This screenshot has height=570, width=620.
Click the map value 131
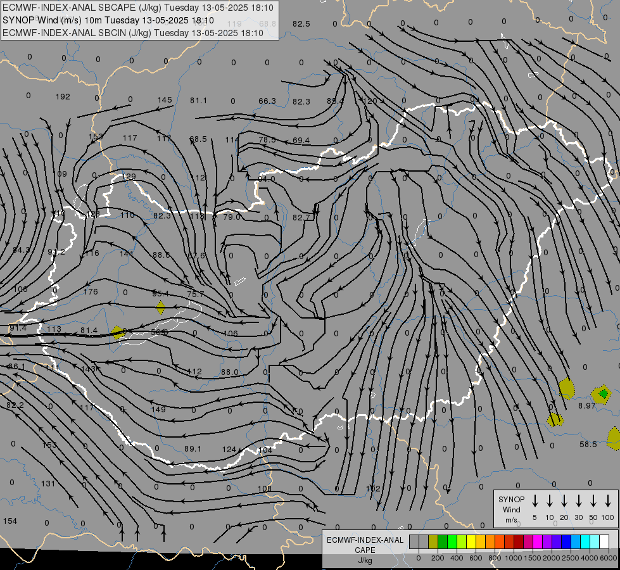pos(48,483)
